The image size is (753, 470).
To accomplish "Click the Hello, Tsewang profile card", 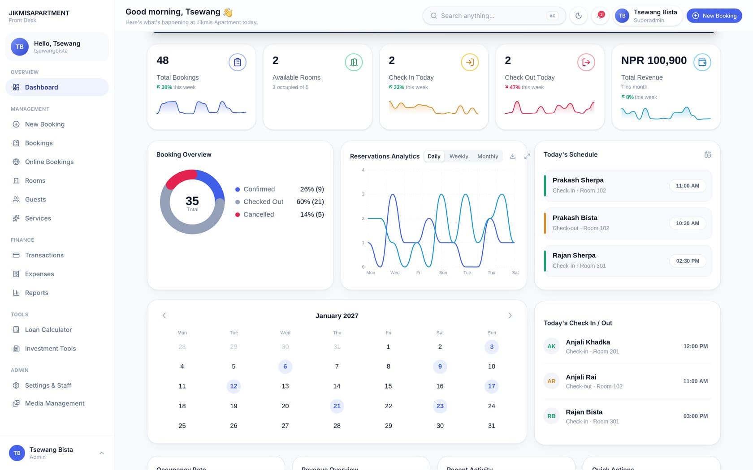I will point(57,47).
